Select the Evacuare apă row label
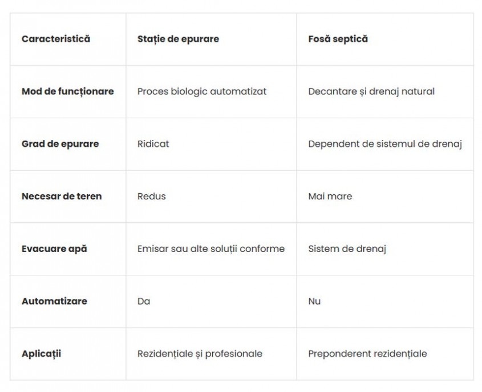The height and width of the screenshot is (392, 482). coord(54,249)
